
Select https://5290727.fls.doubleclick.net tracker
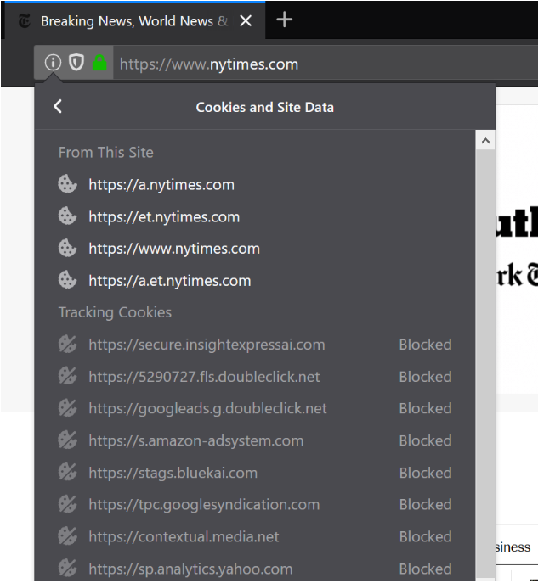point(204,377)
